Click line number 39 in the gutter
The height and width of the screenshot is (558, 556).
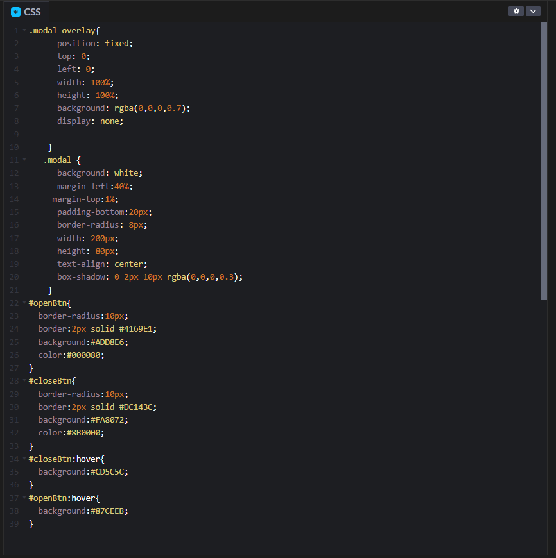point(14,524)
